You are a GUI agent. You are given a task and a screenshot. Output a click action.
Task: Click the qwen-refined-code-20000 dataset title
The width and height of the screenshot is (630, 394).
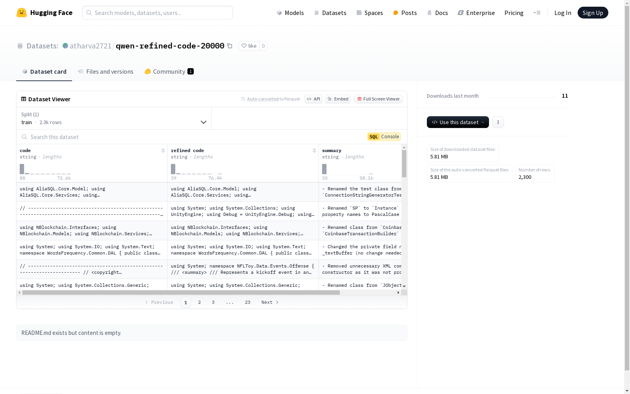(x=170, y=46)
